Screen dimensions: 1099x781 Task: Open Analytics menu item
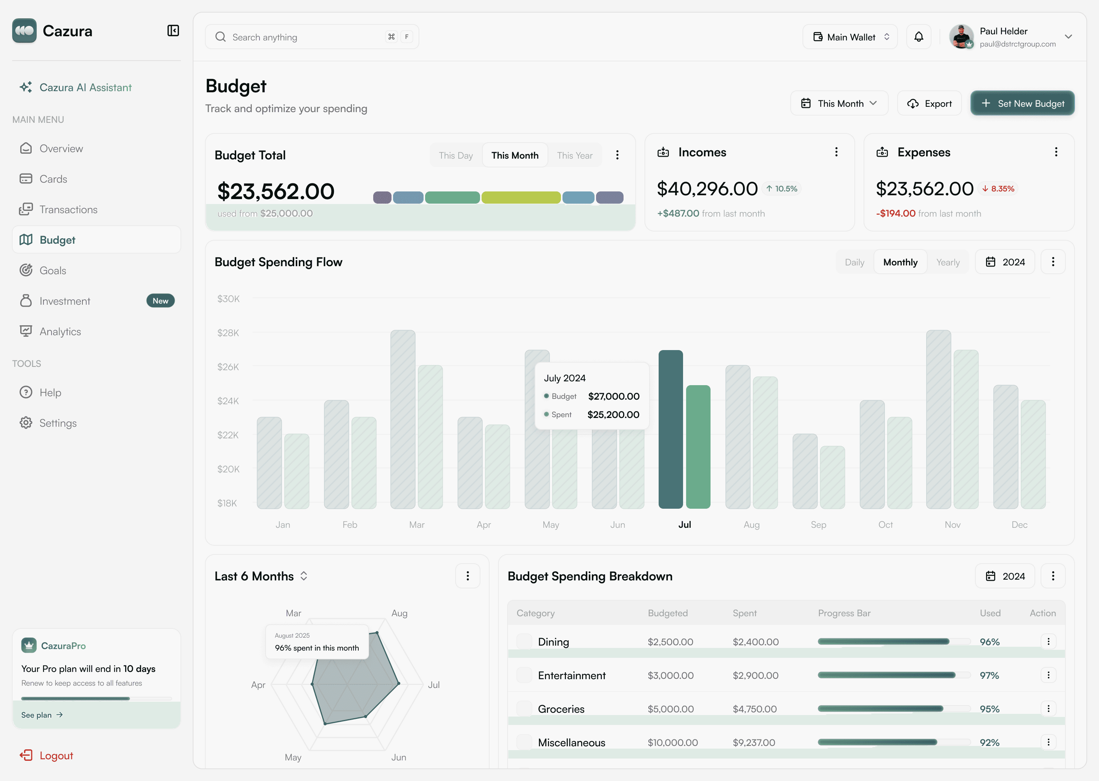click(x=96, y=331)
